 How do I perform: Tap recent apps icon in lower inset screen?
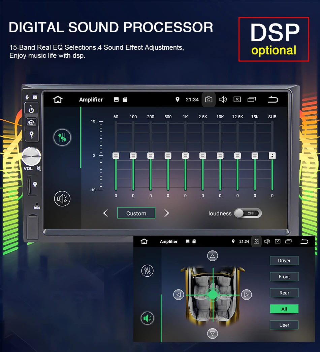(289, 241)
